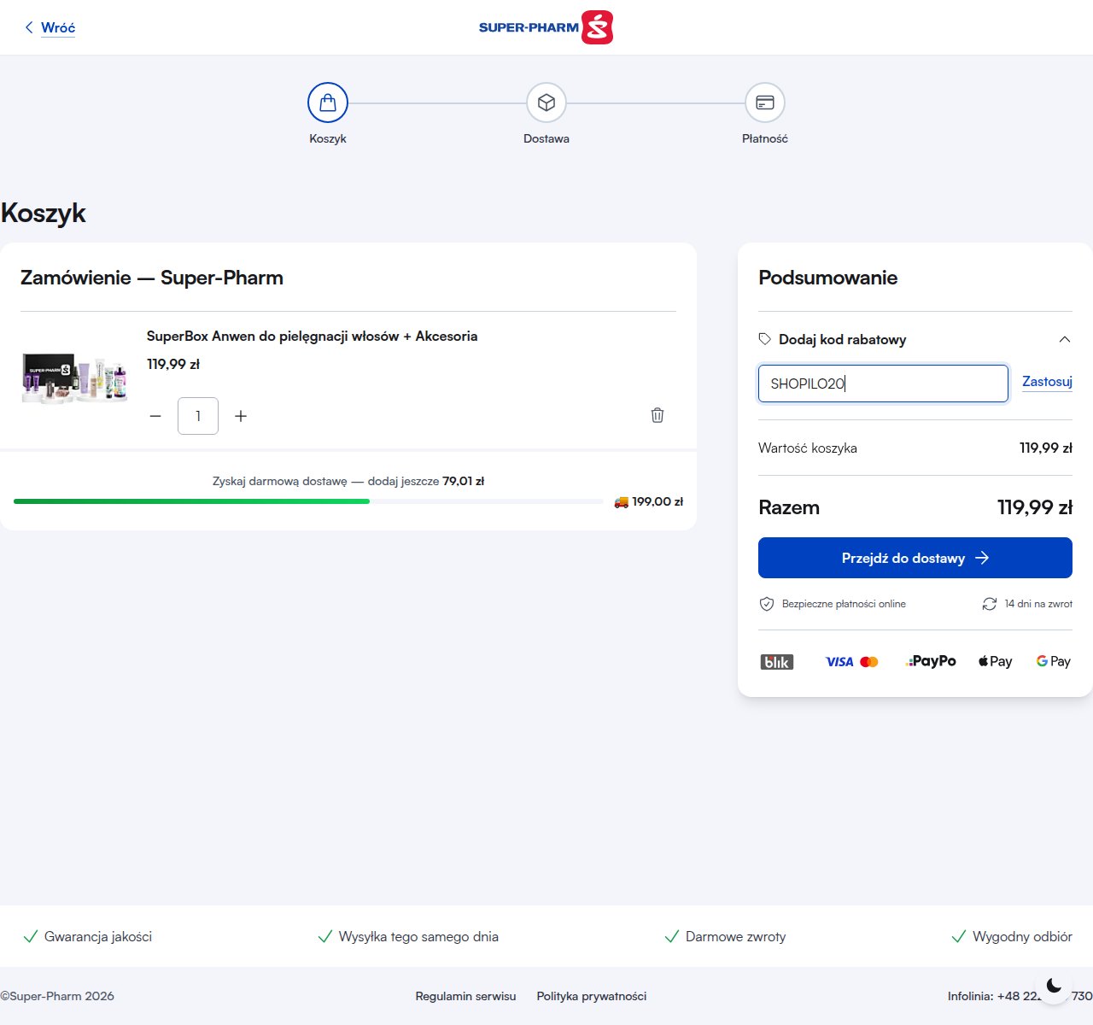Open Regulamin serwisu link
1093x1025 pixels.
(x=466, y=996)
